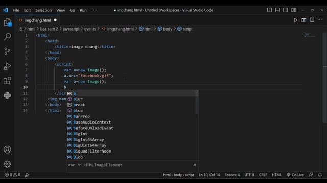Open Run and Debug view
The height and width of the screenshot is (183, 327).
pos(7,66)
